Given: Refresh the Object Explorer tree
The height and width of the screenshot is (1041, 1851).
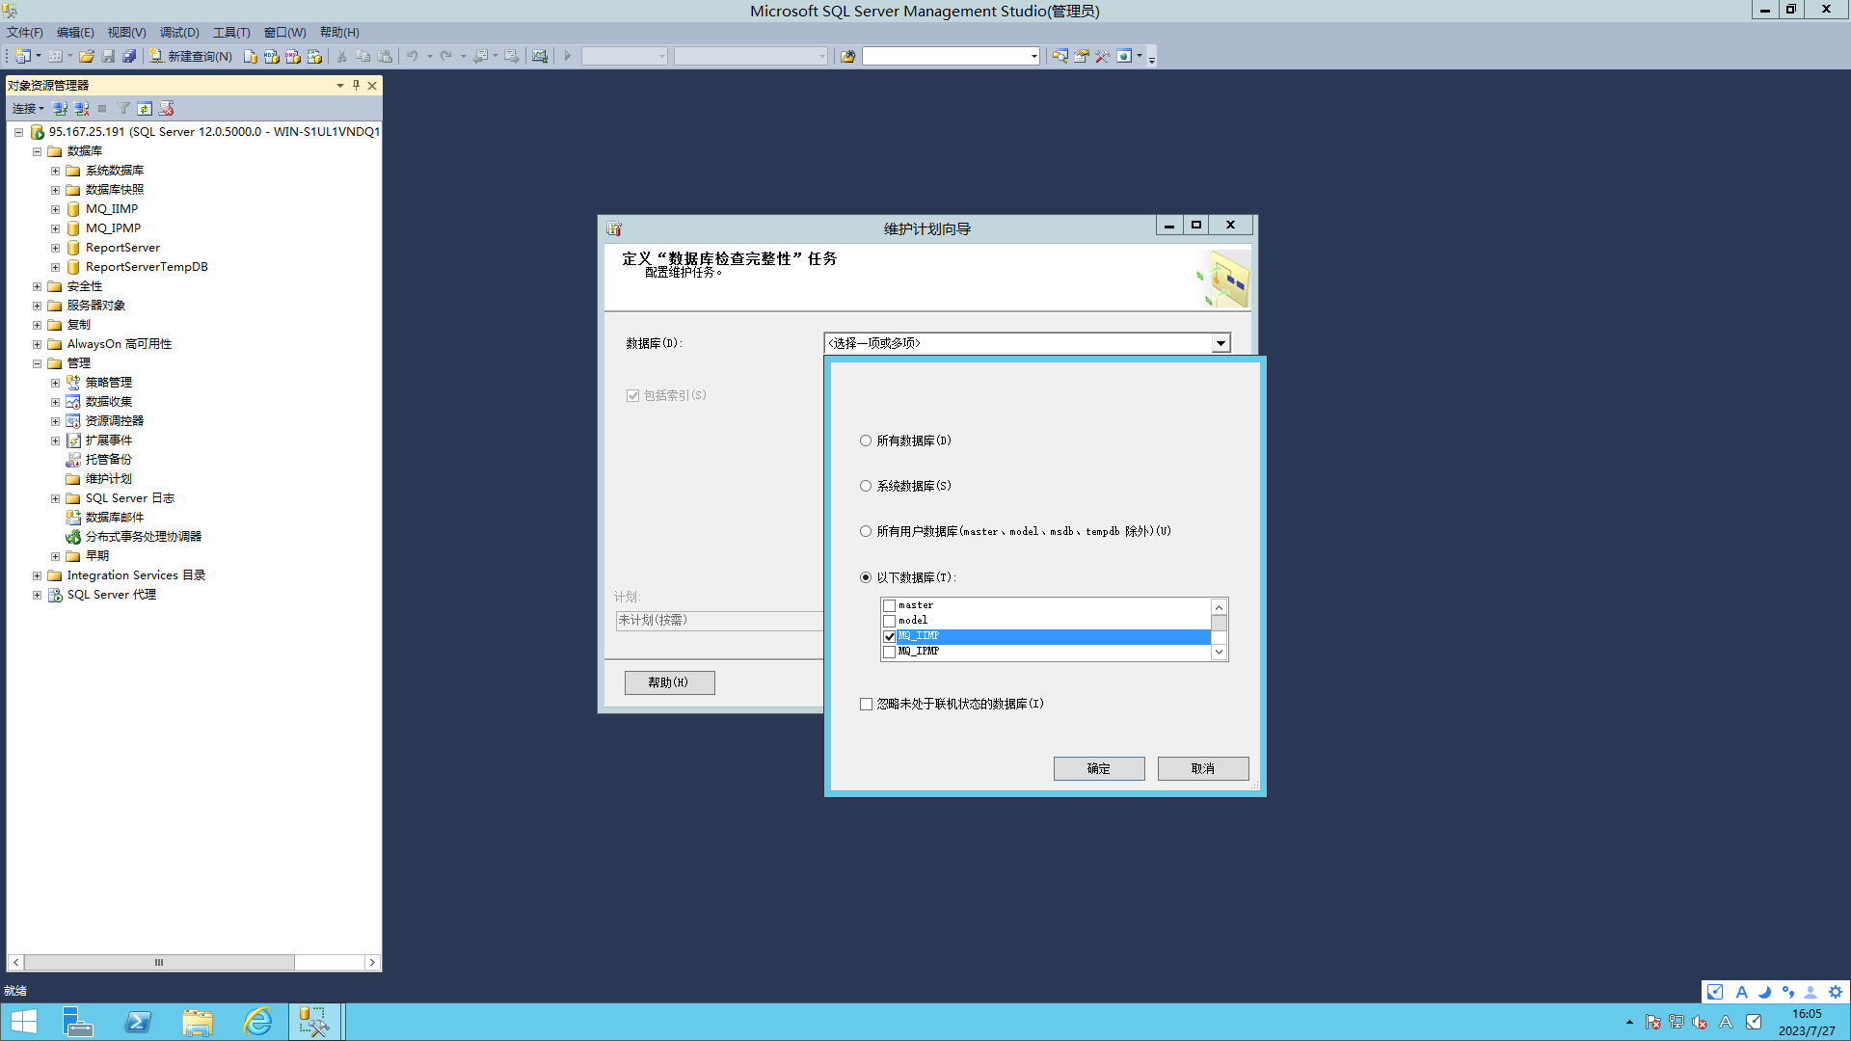Looking at the screenshot, I should pyautogui.click(x=145, y=109).
